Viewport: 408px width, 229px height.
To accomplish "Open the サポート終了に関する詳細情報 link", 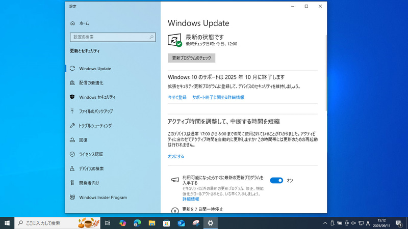I will click(x=218, y=97).
